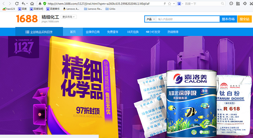The image size is (253, 138).
Task: Go back with the browser back arrow
Action: (4, 3)
